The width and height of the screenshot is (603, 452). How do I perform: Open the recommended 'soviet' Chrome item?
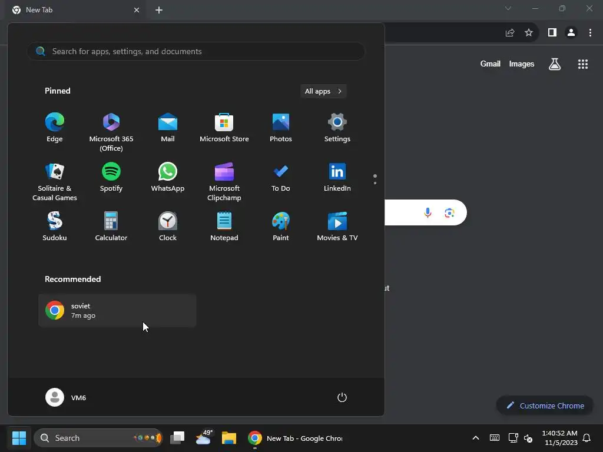117,311
